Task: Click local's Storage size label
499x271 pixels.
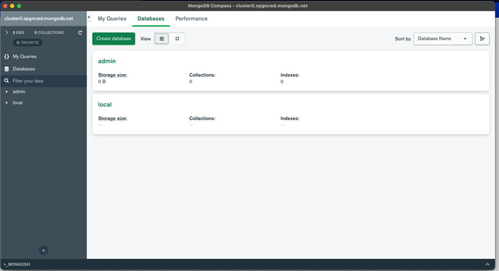Action: click(x=113, y=118)
